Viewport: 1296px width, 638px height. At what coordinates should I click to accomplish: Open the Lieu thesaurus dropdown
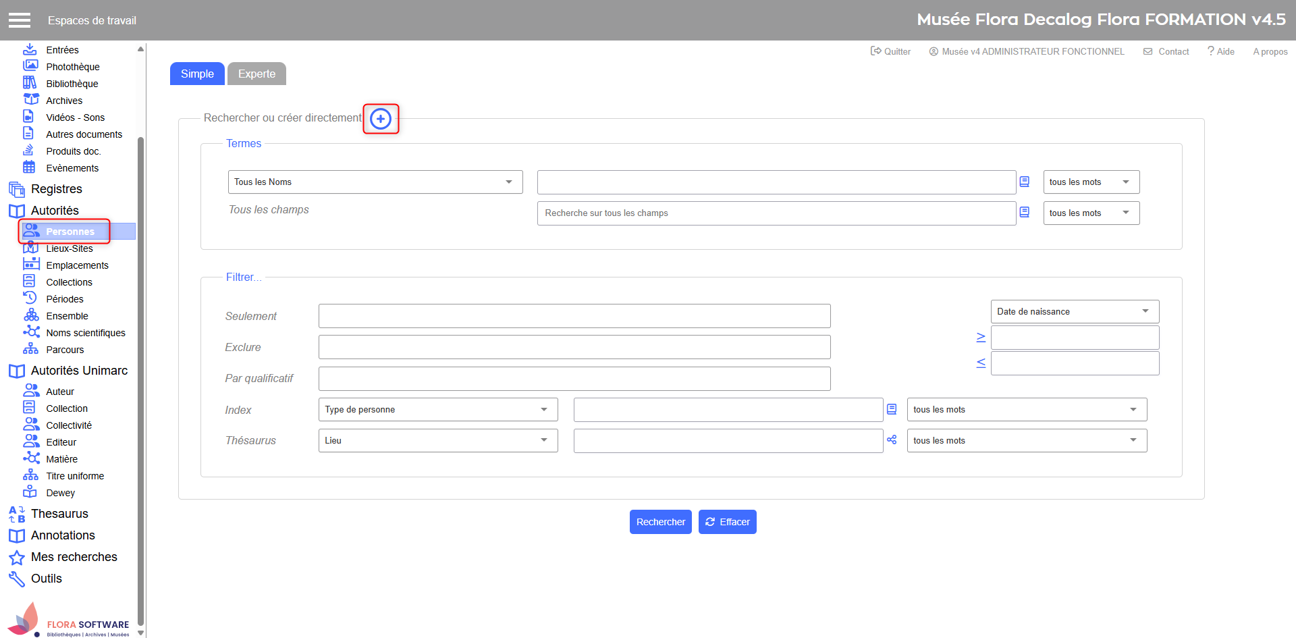click(437, 441)
